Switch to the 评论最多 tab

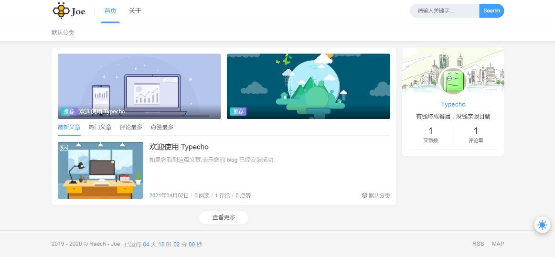pos(131,128)
